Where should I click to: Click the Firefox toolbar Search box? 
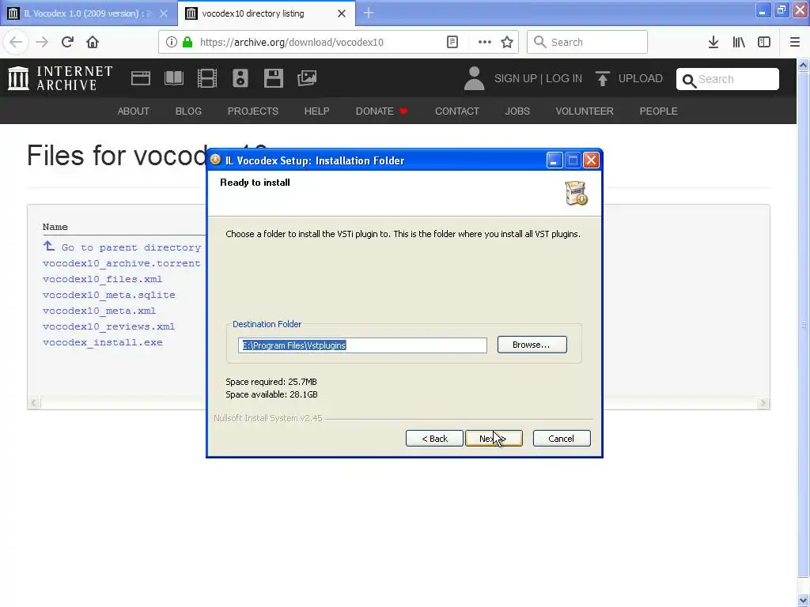click(x=588, y=42)
